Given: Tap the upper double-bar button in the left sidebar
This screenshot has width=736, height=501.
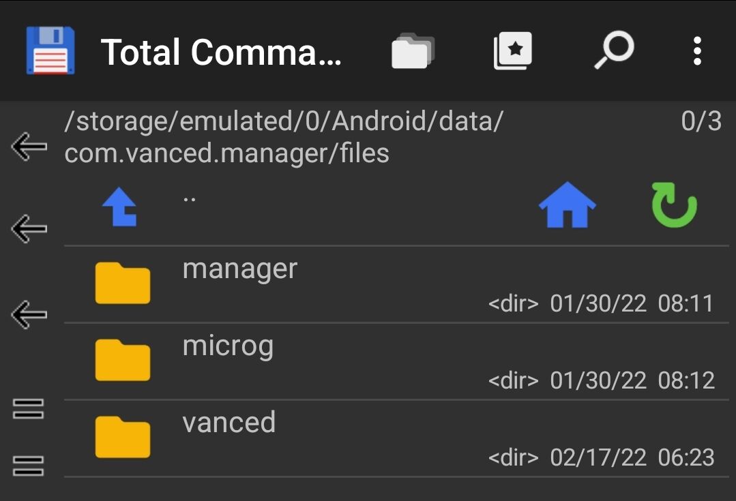Looking at the screenshot, I should tap(28, 408).
